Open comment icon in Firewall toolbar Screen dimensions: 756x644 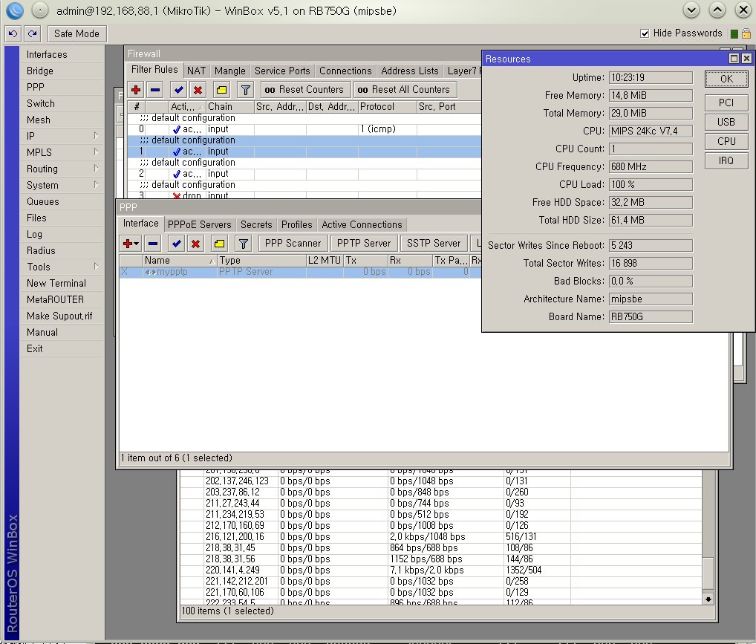pos(221,90)
